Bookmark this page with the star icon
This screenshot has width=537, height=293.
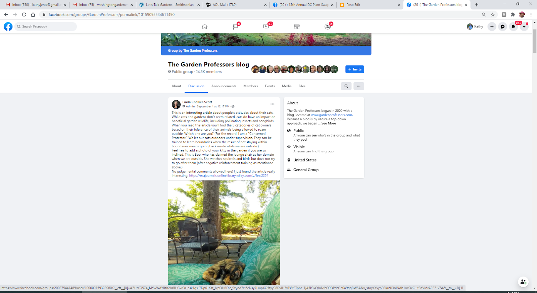tap(493, 14)
